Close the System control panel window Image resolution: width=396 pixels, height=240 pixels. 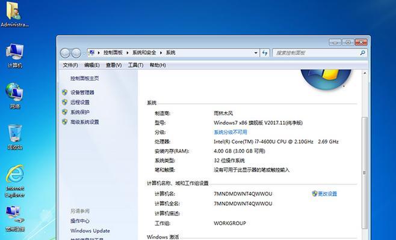(x=361, y=42)
